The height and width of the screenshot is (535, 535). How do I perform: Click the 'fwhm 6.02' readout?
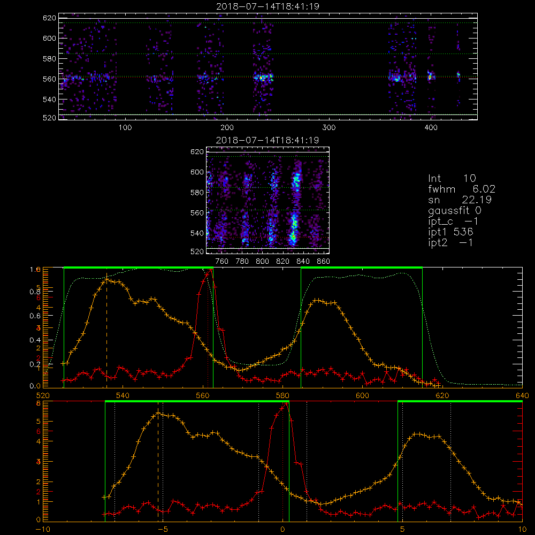(x=461, y=189)
